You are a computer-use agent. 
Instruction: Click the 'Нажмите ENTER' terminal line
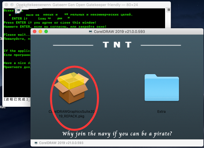coord(55,27)
